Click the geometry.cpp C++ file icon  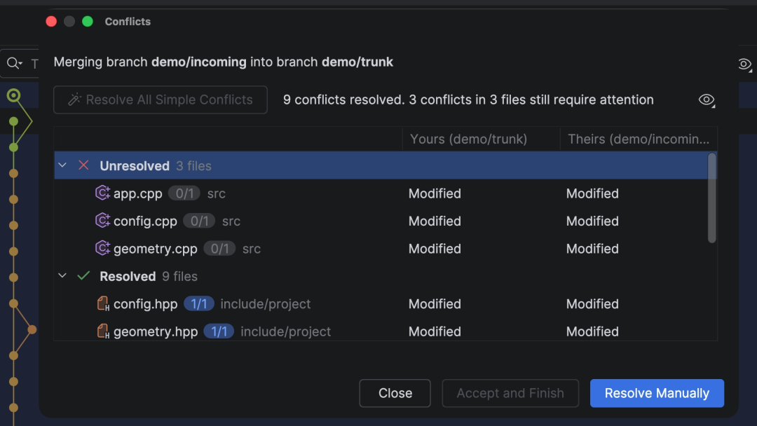[x=102, y=248]
